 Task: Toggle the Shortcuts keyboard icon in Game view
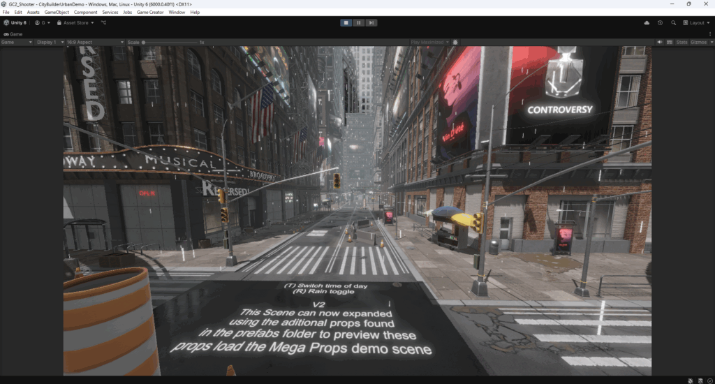pyautogui.click(x=669, y=42)
